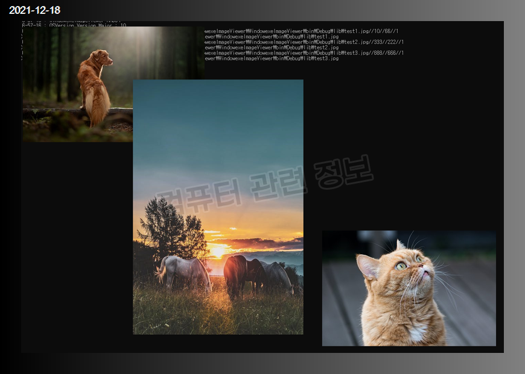
Task: Click the console line ending with lib\test1.jpg
Action: [x=272, y=36]
